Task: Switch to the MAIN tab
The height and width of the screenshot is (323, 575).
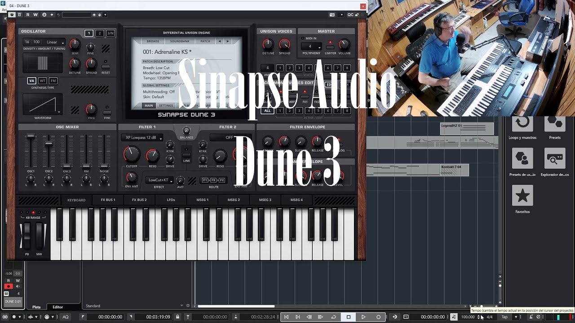Action: pyautogui.click(x=149, y=105)
